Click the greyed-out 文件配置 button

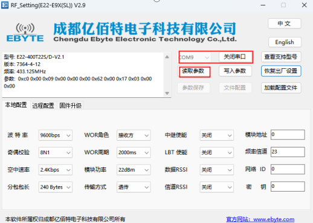[235, 88]
